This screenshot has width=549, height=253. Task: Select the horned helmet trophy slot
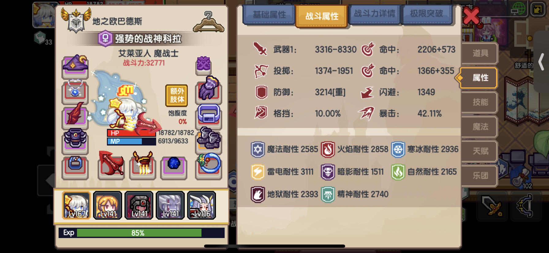tap(142, 165)
